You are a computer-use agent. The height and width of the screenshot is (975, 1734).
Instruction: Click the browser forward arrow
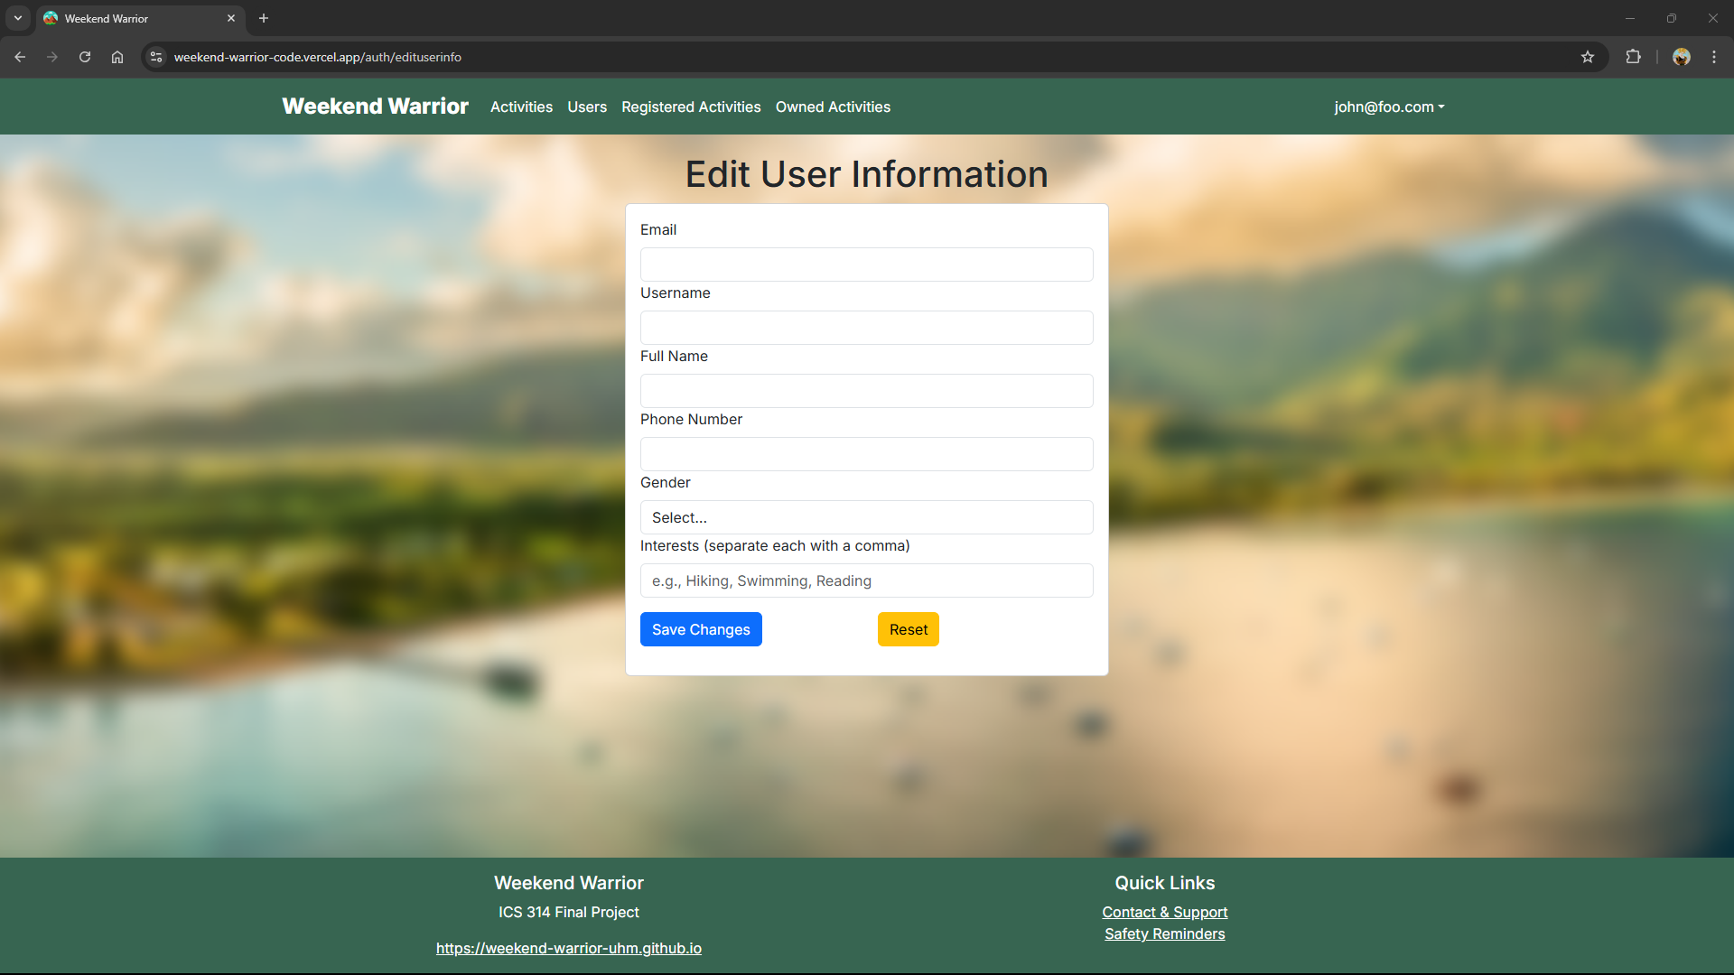[52, 56]
